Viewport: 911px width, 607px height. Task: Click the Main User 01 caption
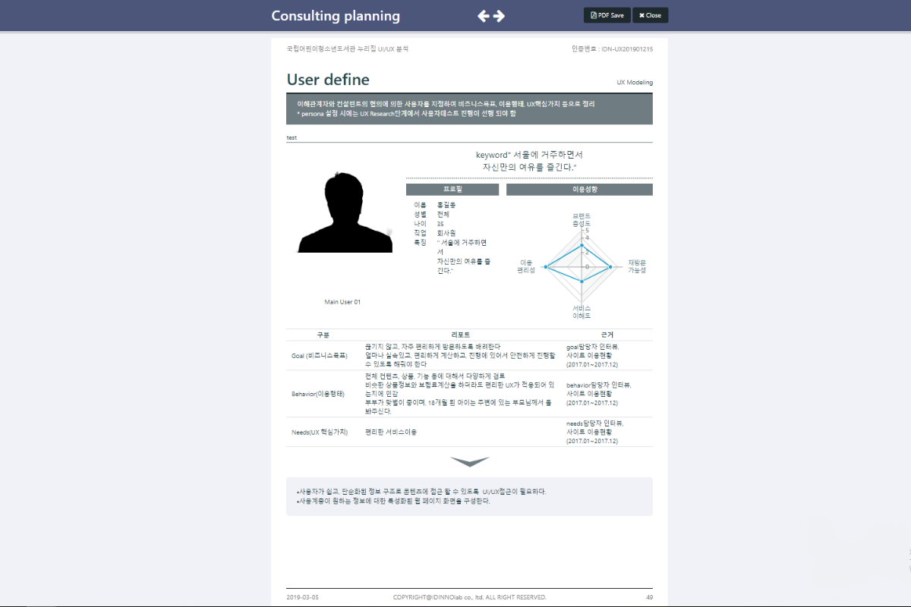coord(342,302)
